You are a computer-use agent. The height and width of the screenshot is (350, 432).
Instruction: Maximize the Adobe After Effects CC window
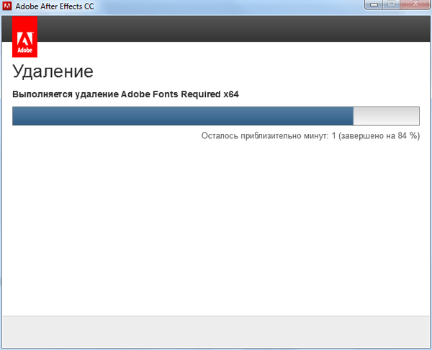tap(391, 4)
